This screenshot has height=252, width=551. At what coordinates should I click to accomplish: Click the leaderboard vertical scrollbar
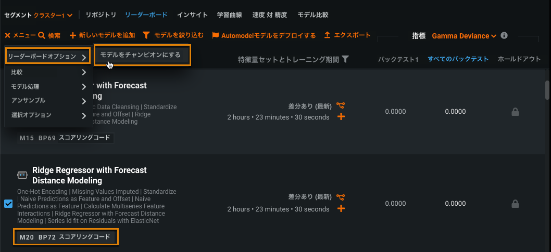pos(547,90)
